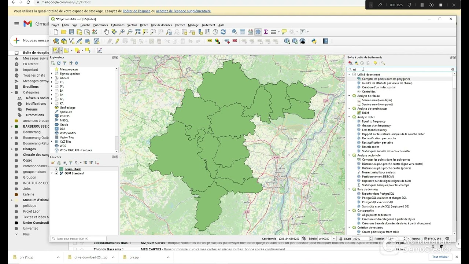Screen dimensions: 469x264
Task: Open the Field Calculator statistics sigma icon
Action: tap(266, 32)
